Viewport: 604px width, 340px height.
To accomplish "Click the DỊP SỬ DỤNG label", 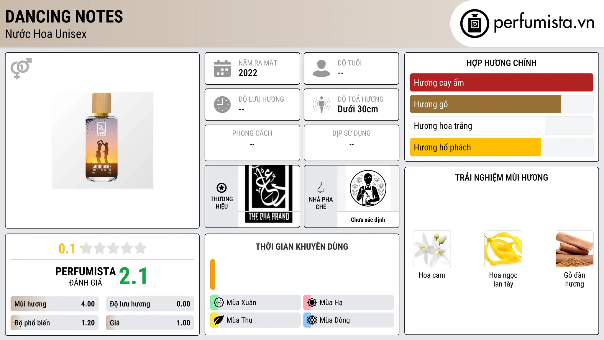I will (352, 133).
